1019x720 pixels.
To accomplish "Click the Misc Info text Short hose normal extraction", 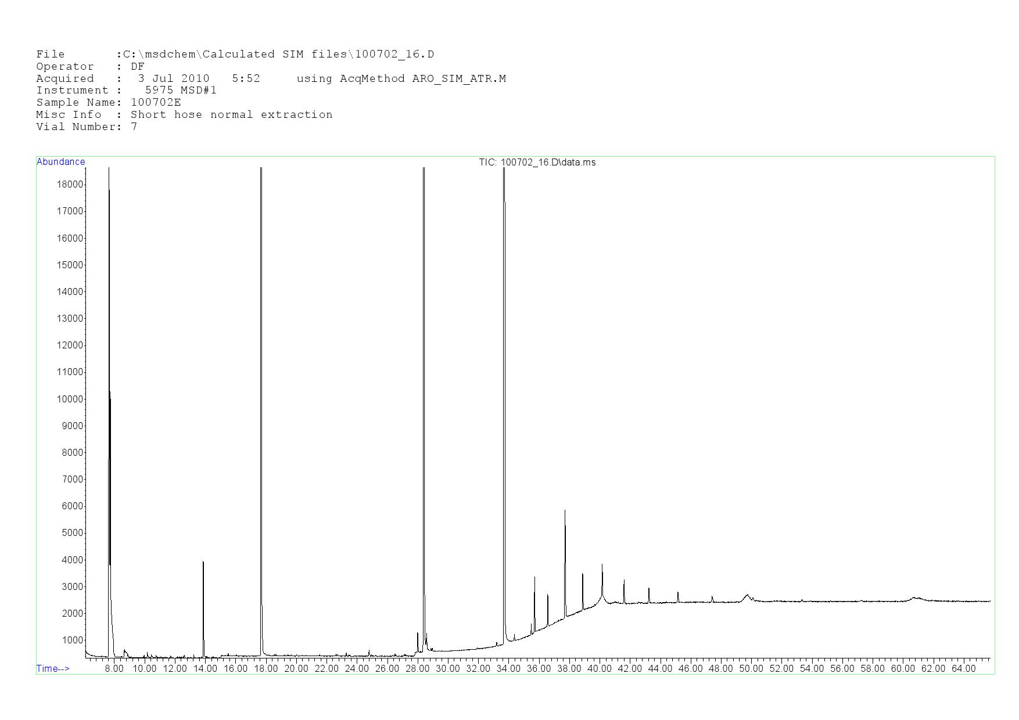I will pyautogui.click(x=231, y=114).
